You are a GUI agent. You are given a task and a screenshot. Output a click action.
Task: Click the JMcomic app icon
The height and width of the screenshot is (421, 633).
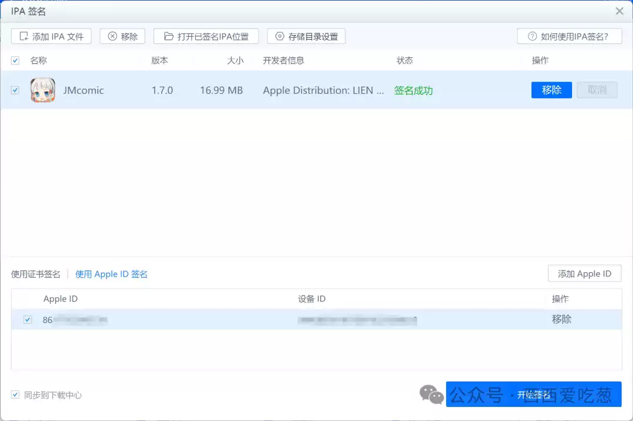point(42,90)
